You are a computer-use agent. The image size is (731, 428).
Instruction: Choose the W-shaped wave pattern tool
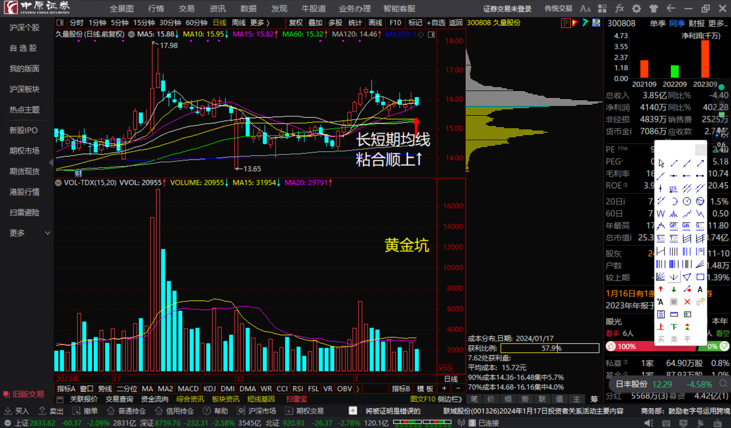[661, 214]
